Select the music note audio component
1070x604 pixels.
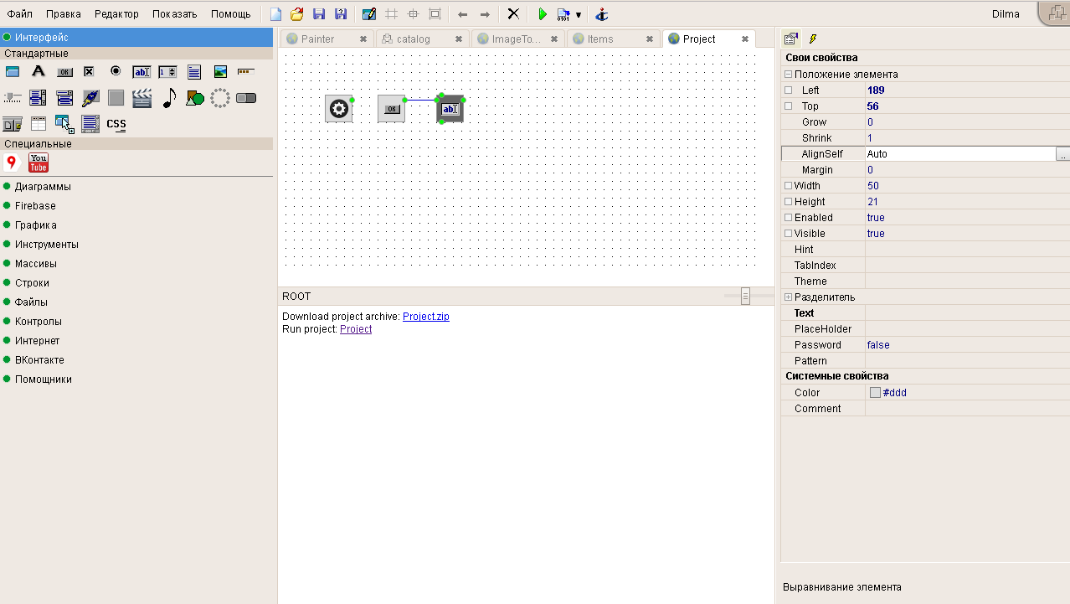point(168,98)
